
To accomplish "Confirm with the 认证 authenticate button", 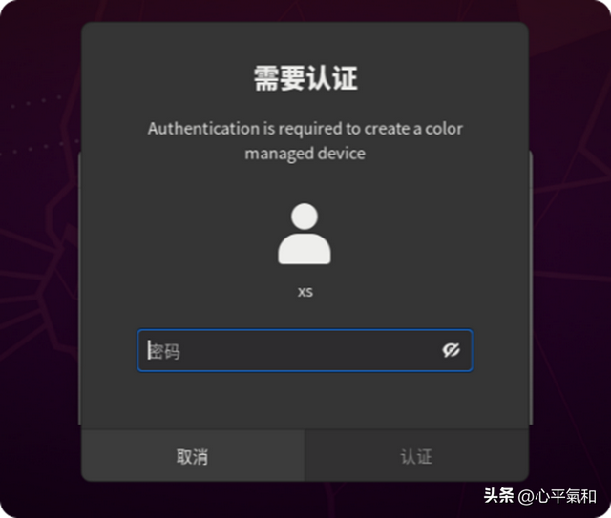I will click(416, 456).
